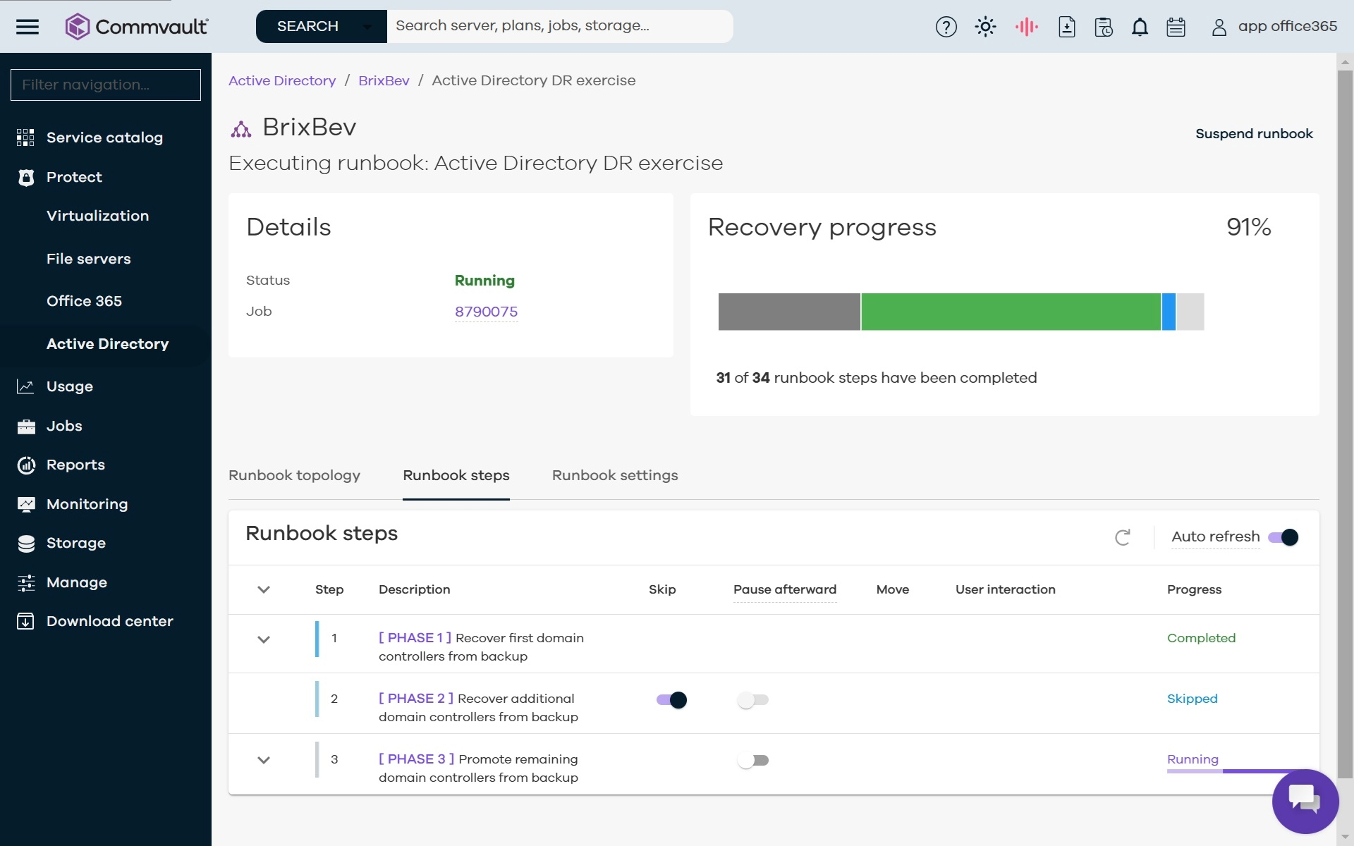Toggle the light theme sun icon
The image size is (1354, 846).
pyautogui.click(x=985, y=27)
